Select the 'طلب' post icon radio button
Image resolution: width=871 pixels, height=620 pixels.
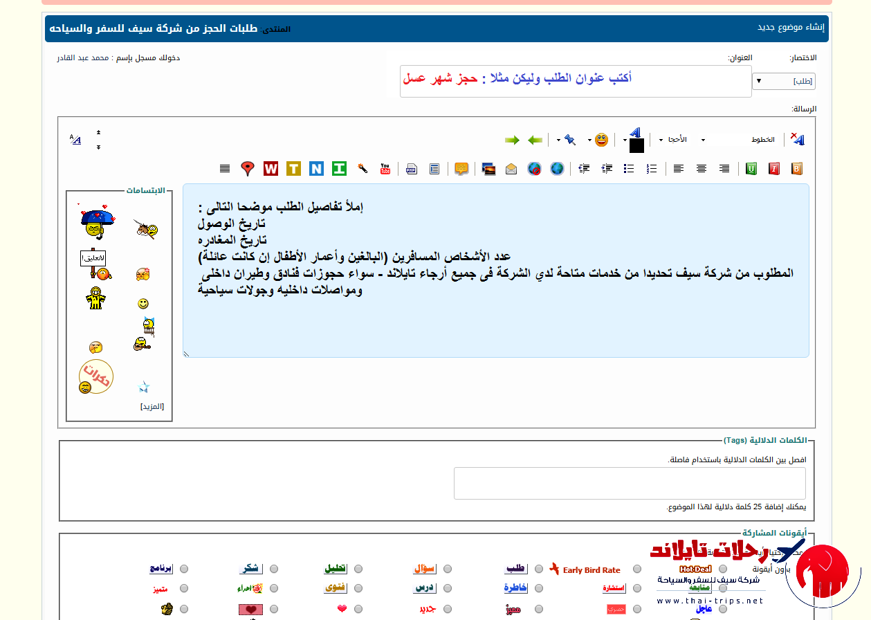(539, 569)
